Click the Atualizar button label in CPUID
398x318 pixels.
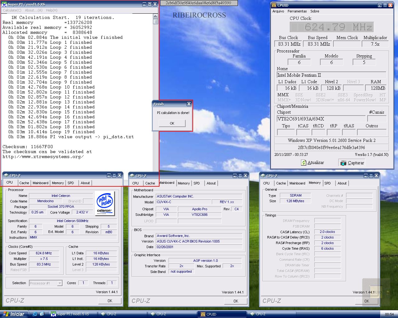(x=316, y=163)
